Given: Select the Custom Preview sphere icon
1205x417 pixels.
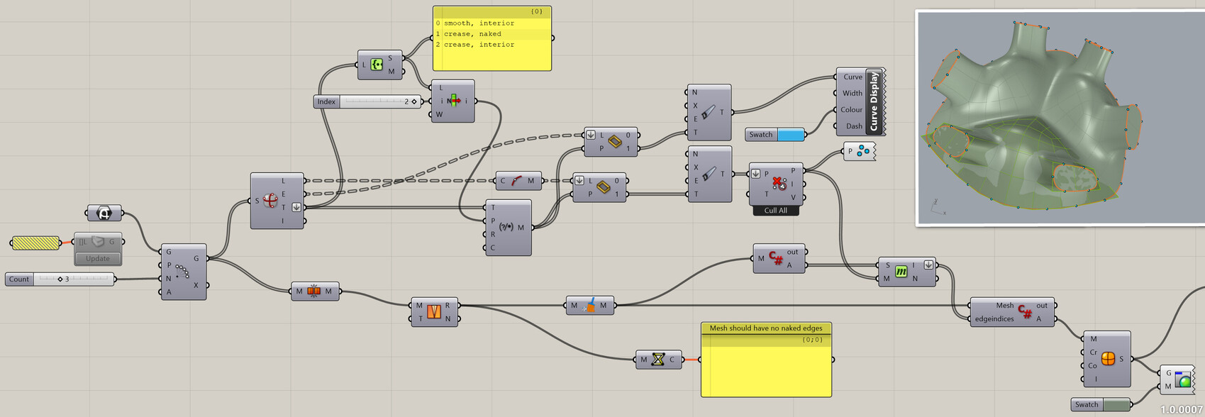Looking at the screenshot, I should (1183, 379).
